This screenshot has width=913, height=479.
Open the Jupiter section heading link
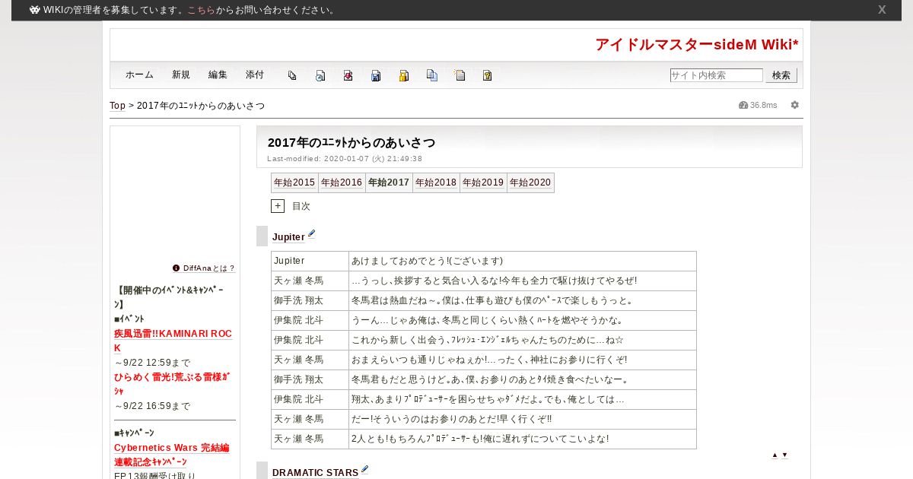point(288,237)
